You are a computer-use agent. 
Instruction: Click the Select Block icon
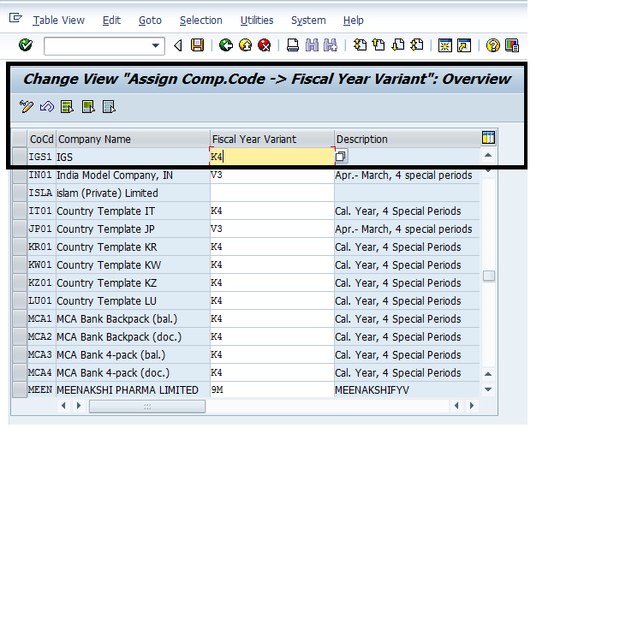coord(88,107)
